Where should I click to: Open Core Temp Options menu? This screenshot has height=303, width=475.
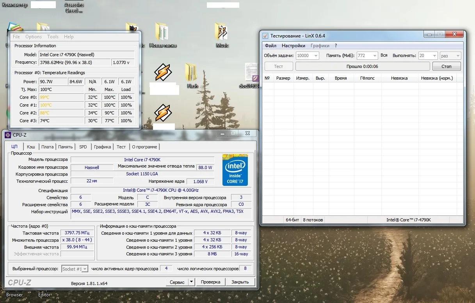(34, 37)
